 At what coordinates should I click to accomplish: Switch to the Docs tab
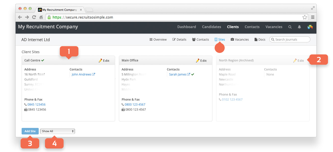[x=260, y=40]
